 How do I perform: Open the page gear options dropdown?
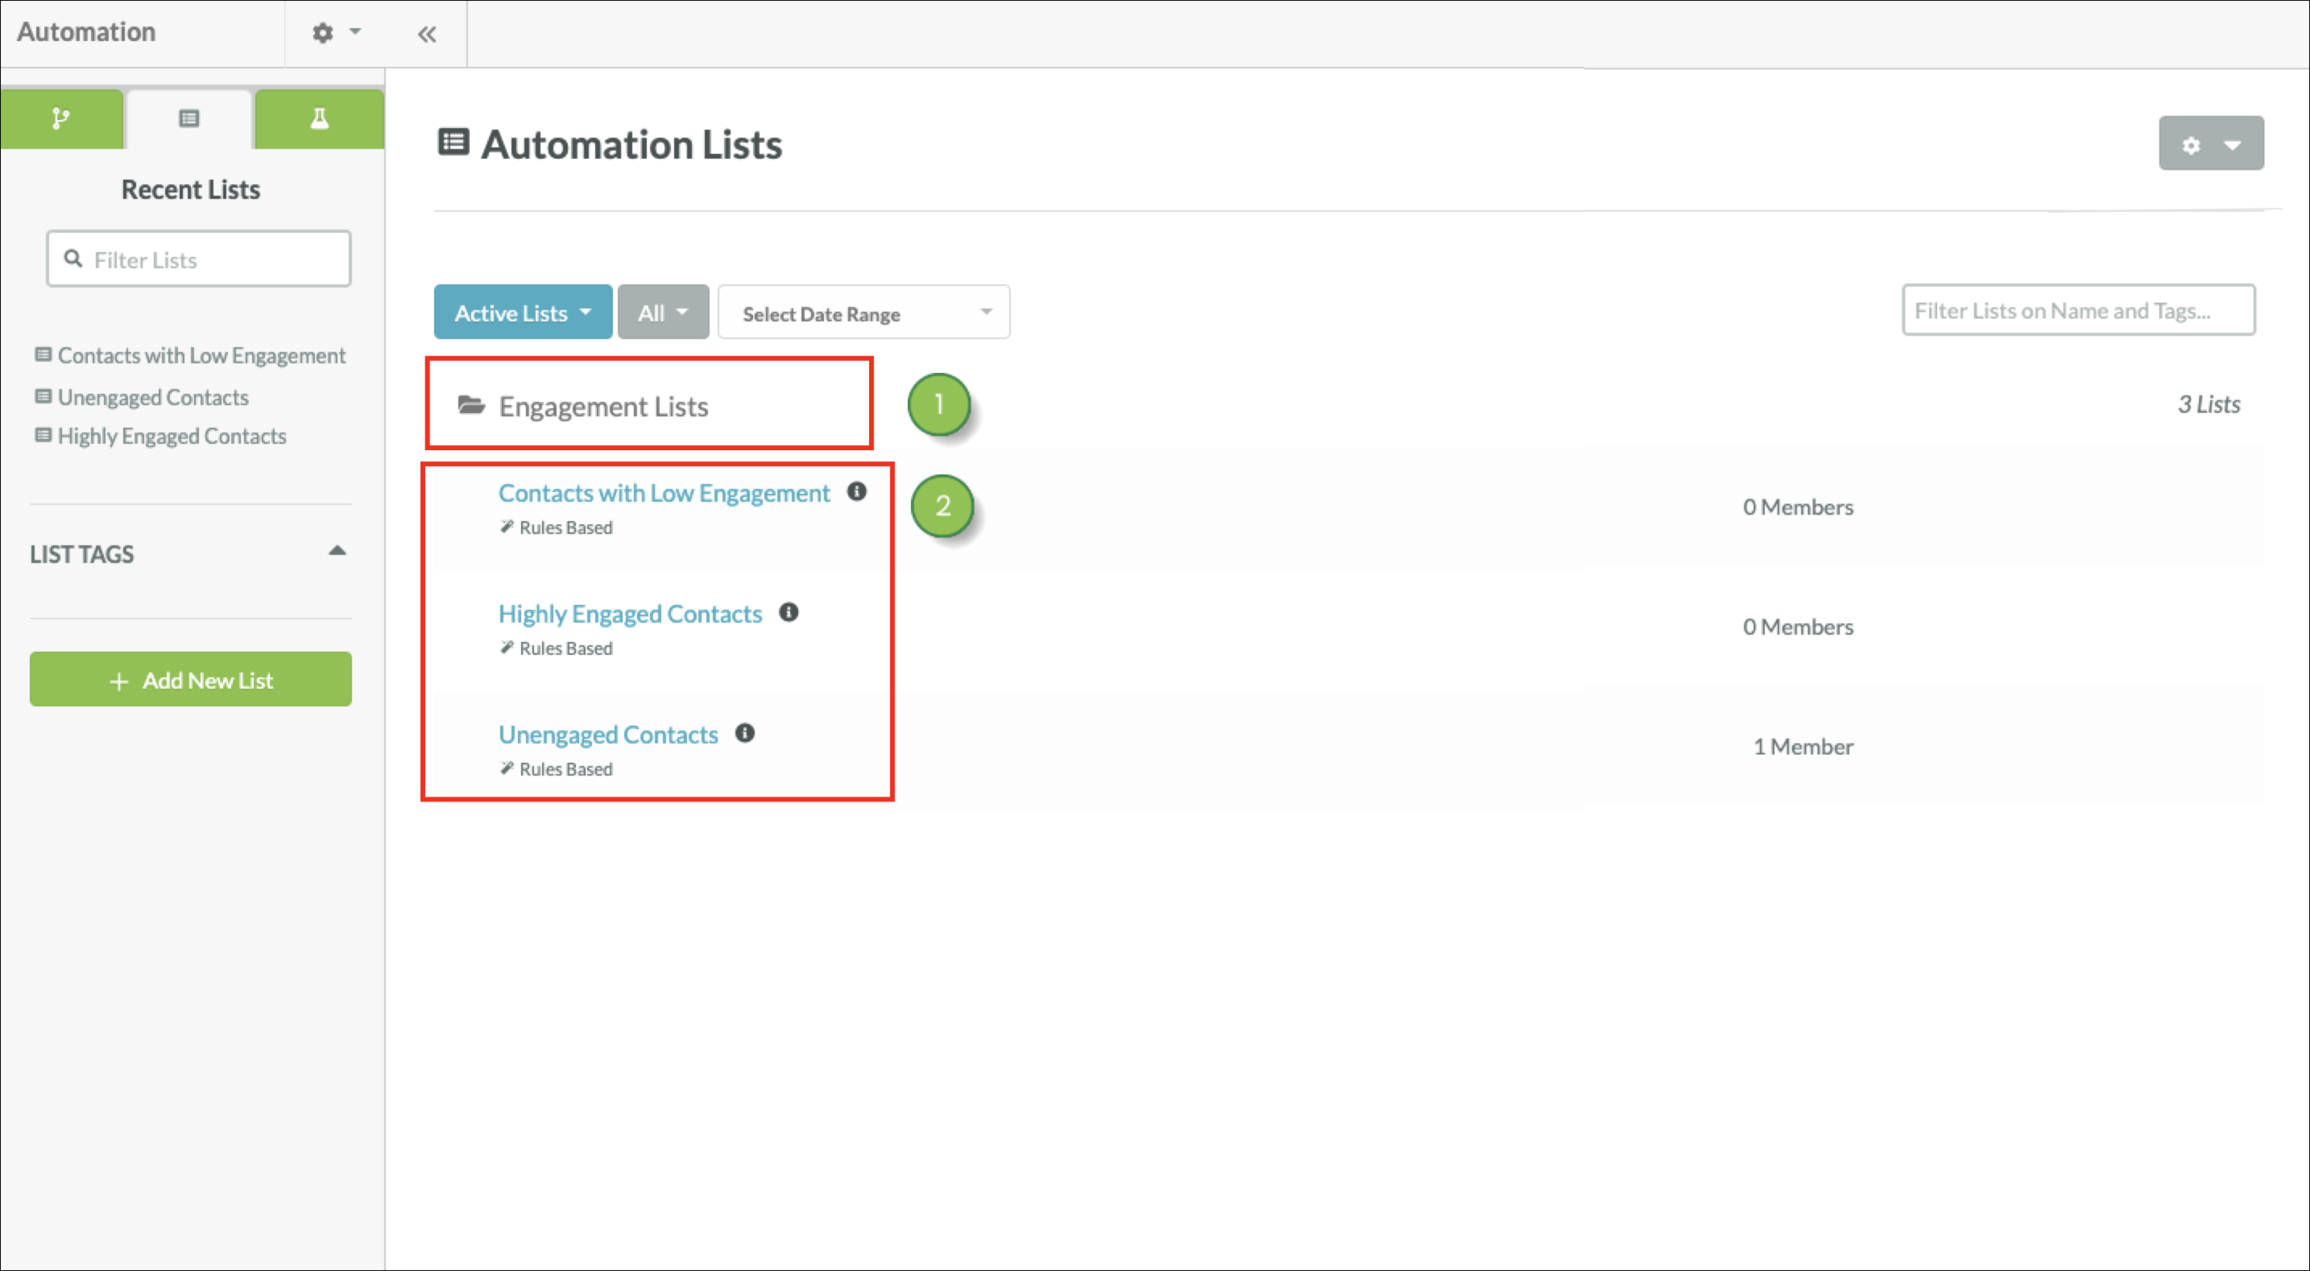tap(2211, 143)
